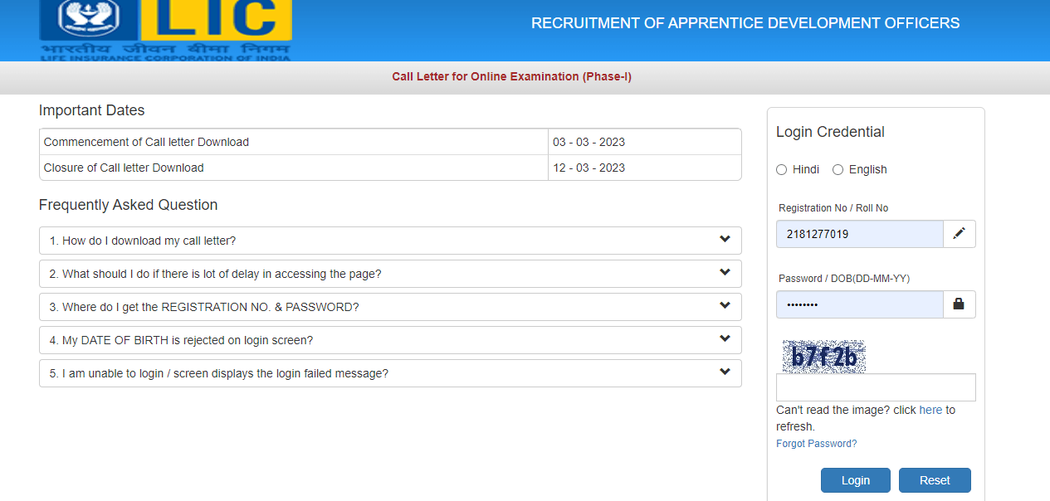Click the lock icon beside password field
1050x501 pixels.
(x=959, y=304)
